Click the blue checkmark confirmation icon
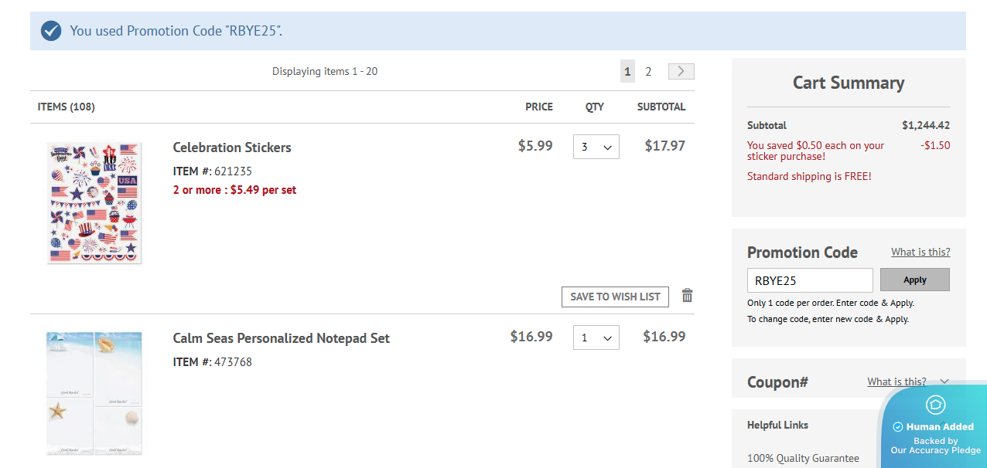Screen dimensions: 987x468 click(51, 31)
